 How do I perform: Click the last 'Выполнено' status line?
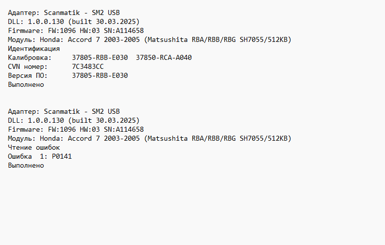(x=26, y=166)
